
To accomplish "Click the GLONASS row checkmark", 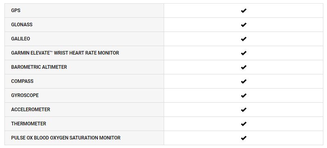I will coord(243,25).
